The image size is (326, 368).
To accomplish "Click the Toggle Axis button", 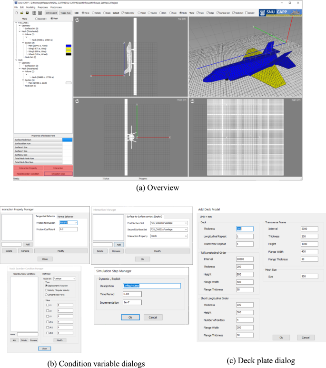I will tap(66, 13).
